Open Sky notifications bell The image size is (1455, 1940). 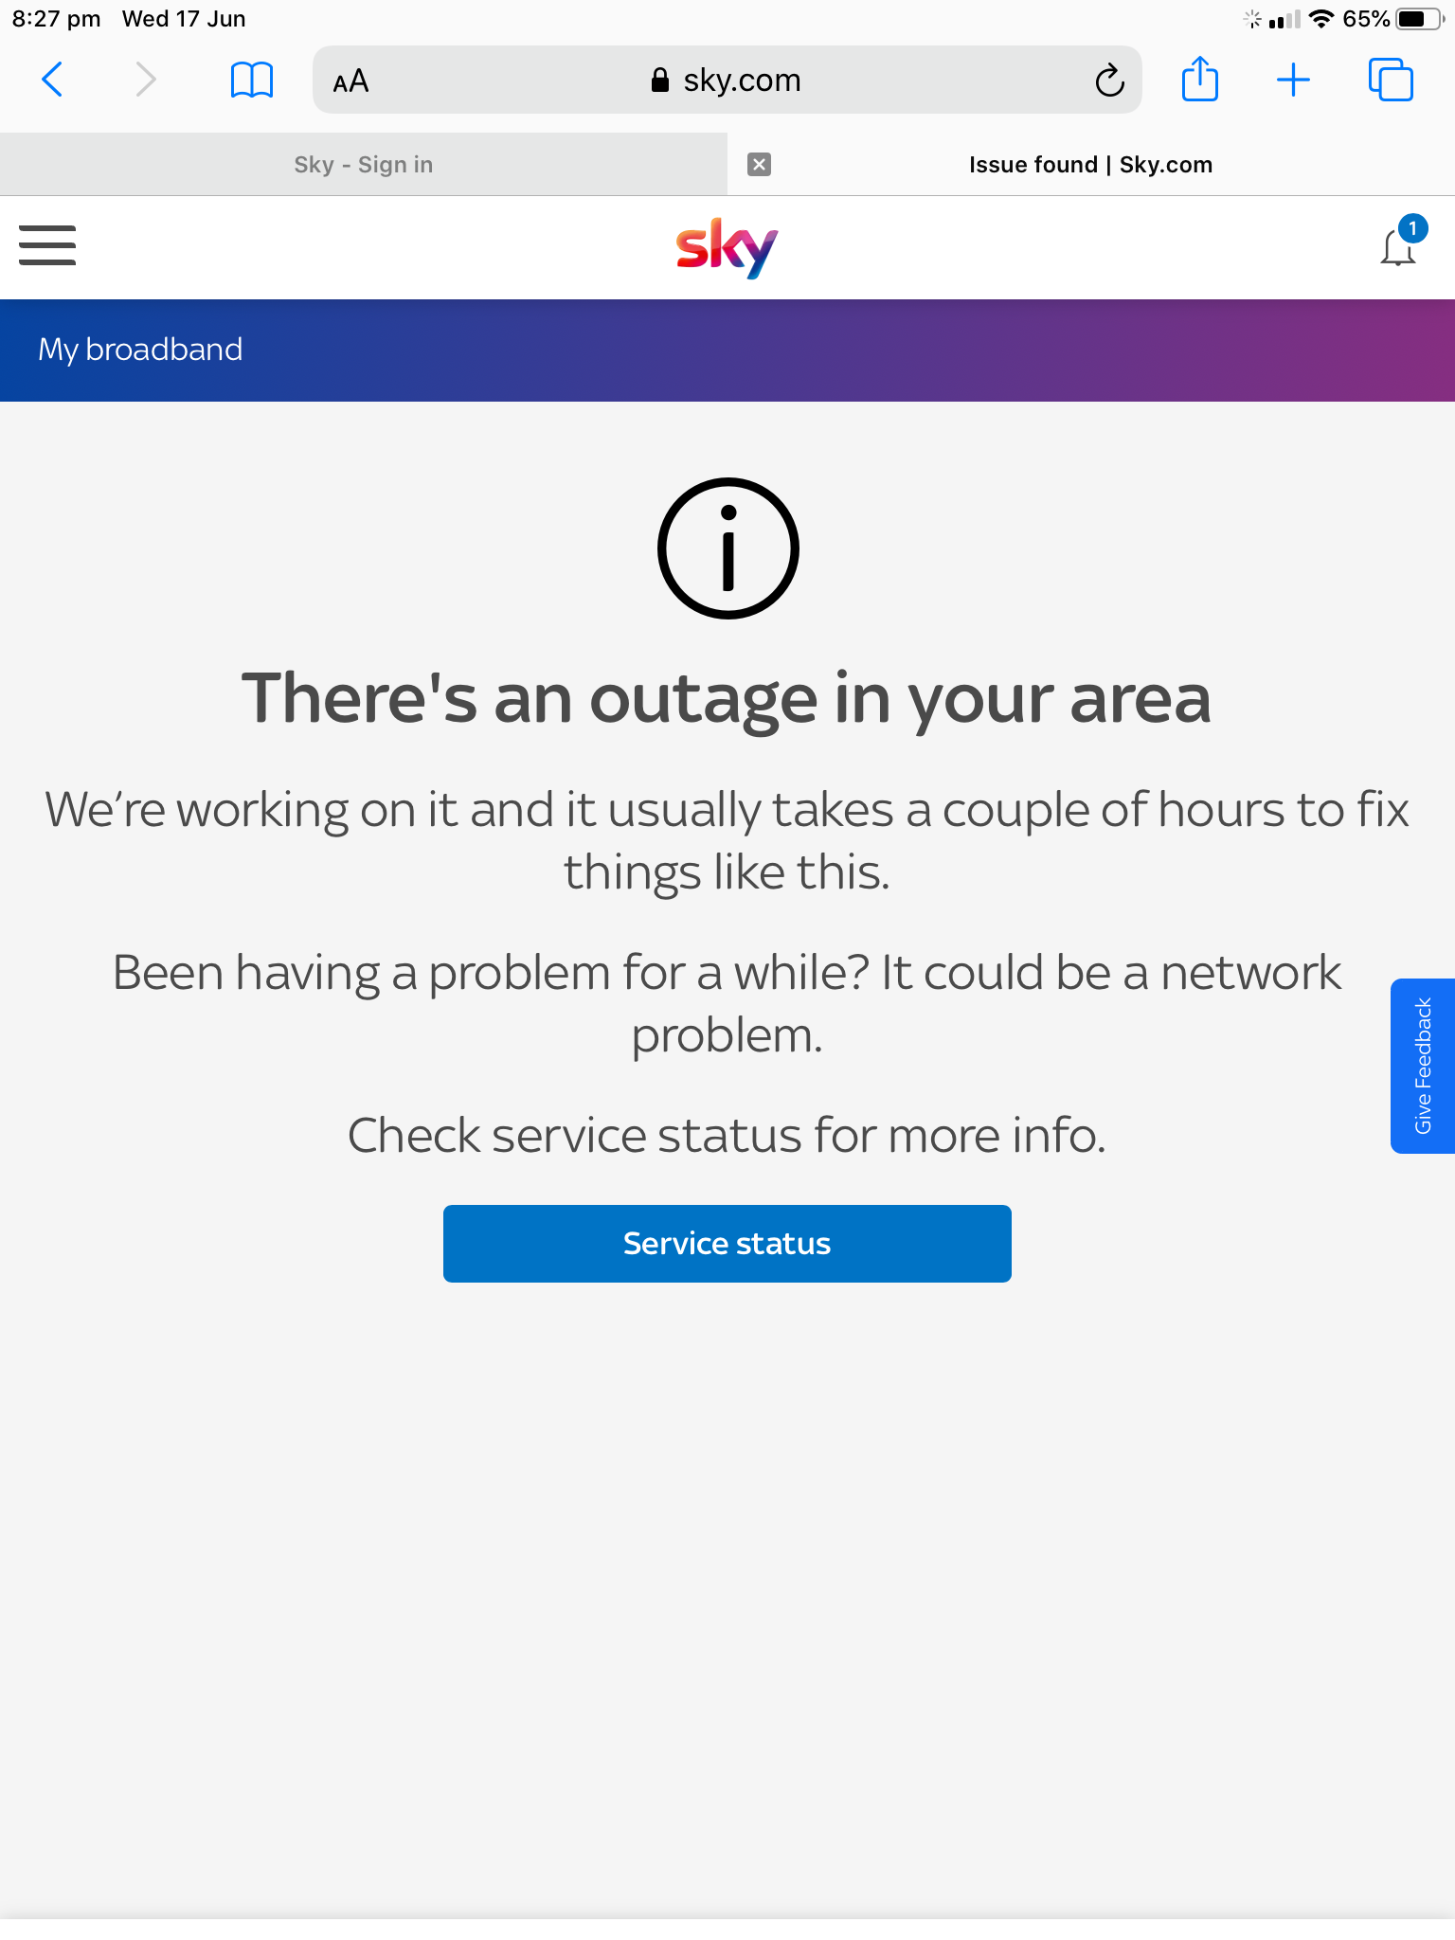point(1398,246)
